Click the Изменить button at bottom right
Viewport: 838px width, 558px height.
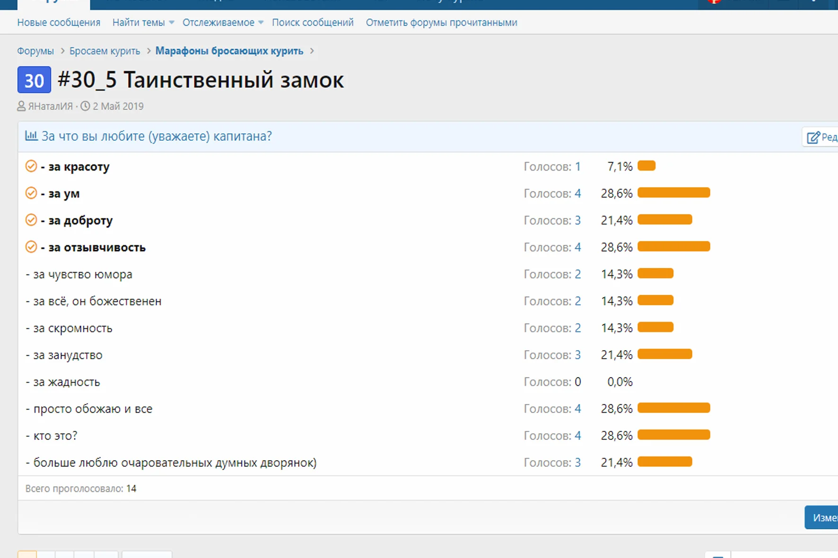coord(821,518)
